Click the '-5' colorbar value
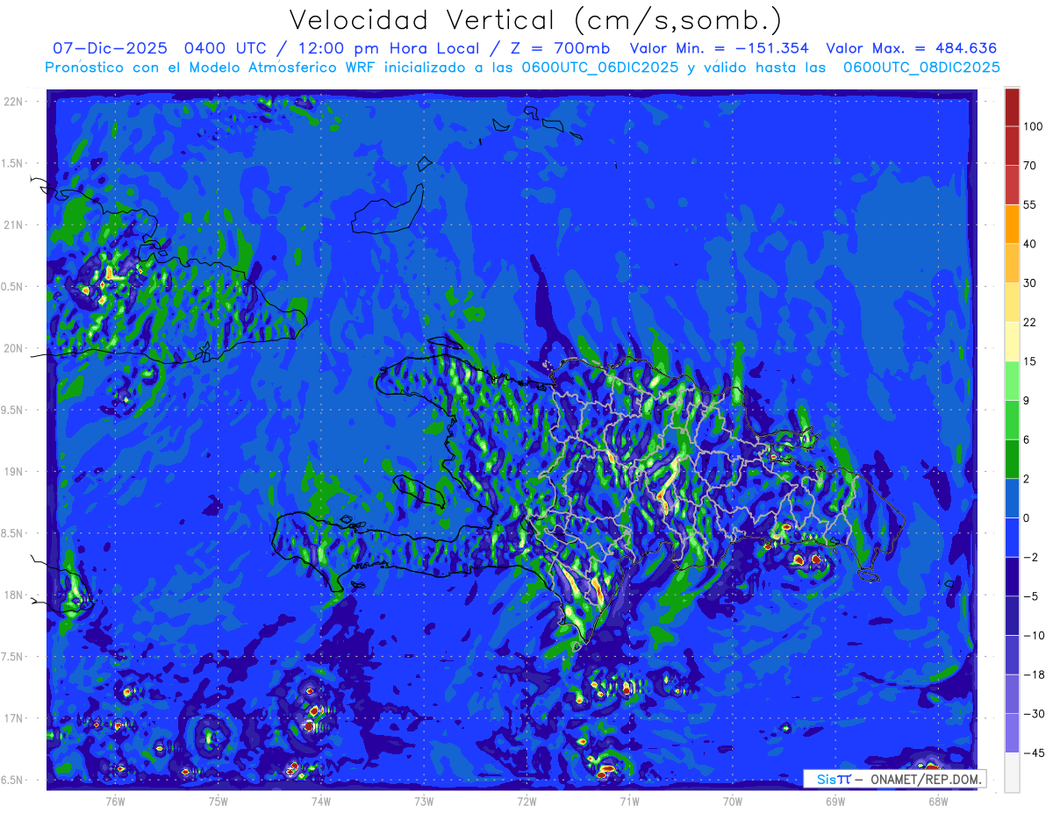 (x=1030, y=596)
